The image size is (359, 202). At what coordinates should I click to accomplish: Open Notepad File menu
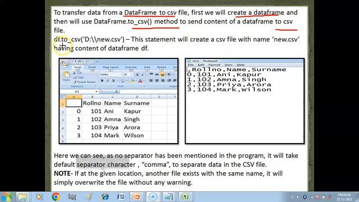191,65
